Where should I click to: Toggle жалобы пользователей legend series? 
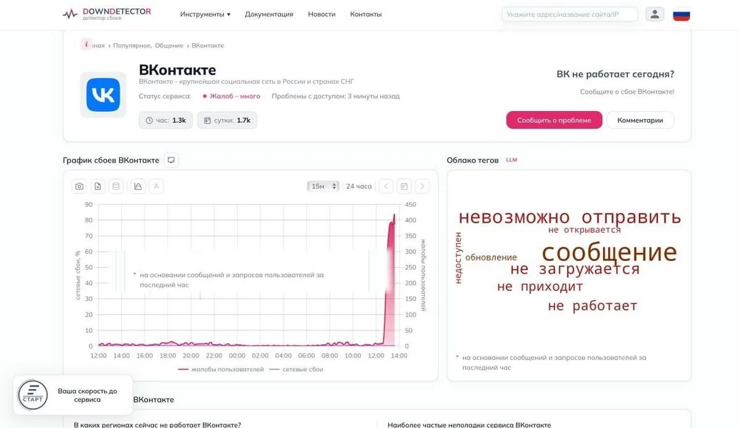point(221,369)
